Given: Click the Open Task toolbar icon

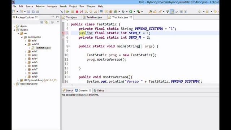Looking at the screenshot, I should pyautogui.click(x=155, y=12).
